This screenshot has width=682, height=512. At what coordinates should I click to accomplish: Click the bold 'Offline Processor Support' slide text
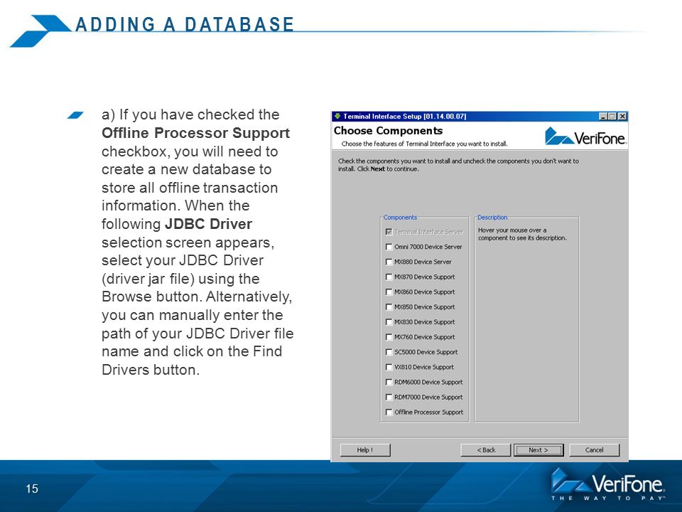196,133
